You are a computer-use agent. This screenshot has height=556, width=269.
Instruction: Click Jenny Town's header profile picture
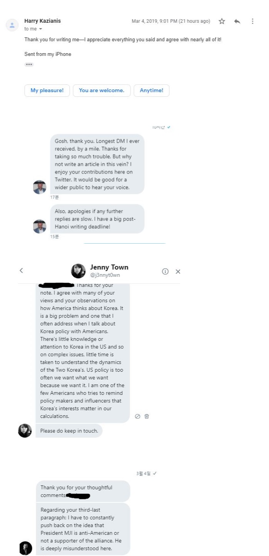(78, 271)
